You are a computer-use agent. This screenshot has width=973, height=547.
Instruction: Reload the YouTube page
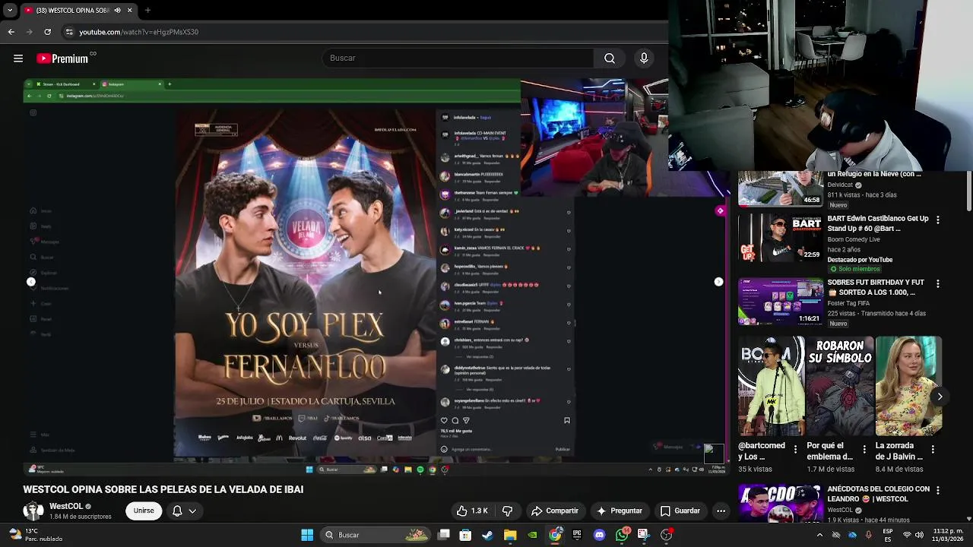point(48,32)
